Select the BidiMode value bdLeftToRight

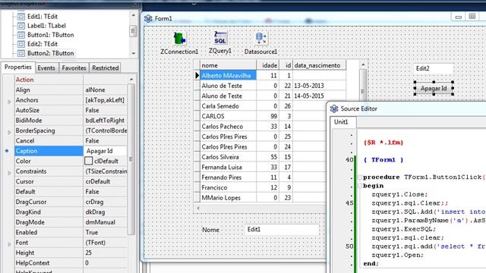click(x=105, y=121)
